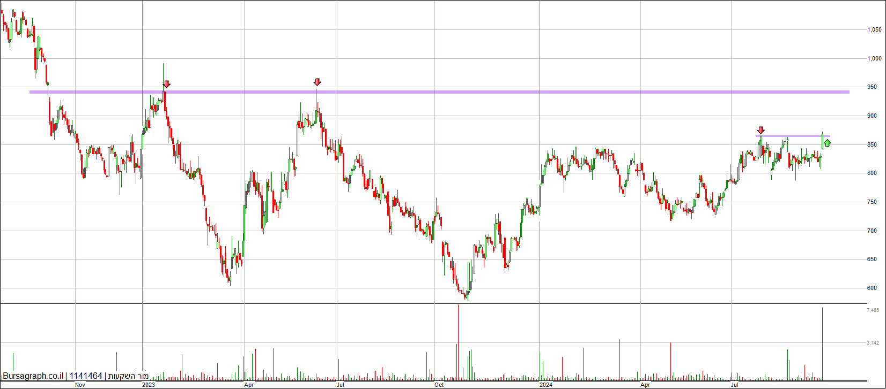Click the 850 price axis label
This screenshot has height=389, width=886.
click(x=872, y=145)
